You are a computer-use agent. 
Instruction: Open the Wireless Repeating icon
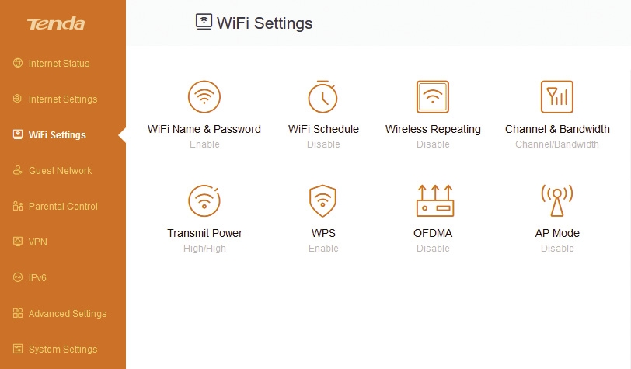[x=433, y=96]
